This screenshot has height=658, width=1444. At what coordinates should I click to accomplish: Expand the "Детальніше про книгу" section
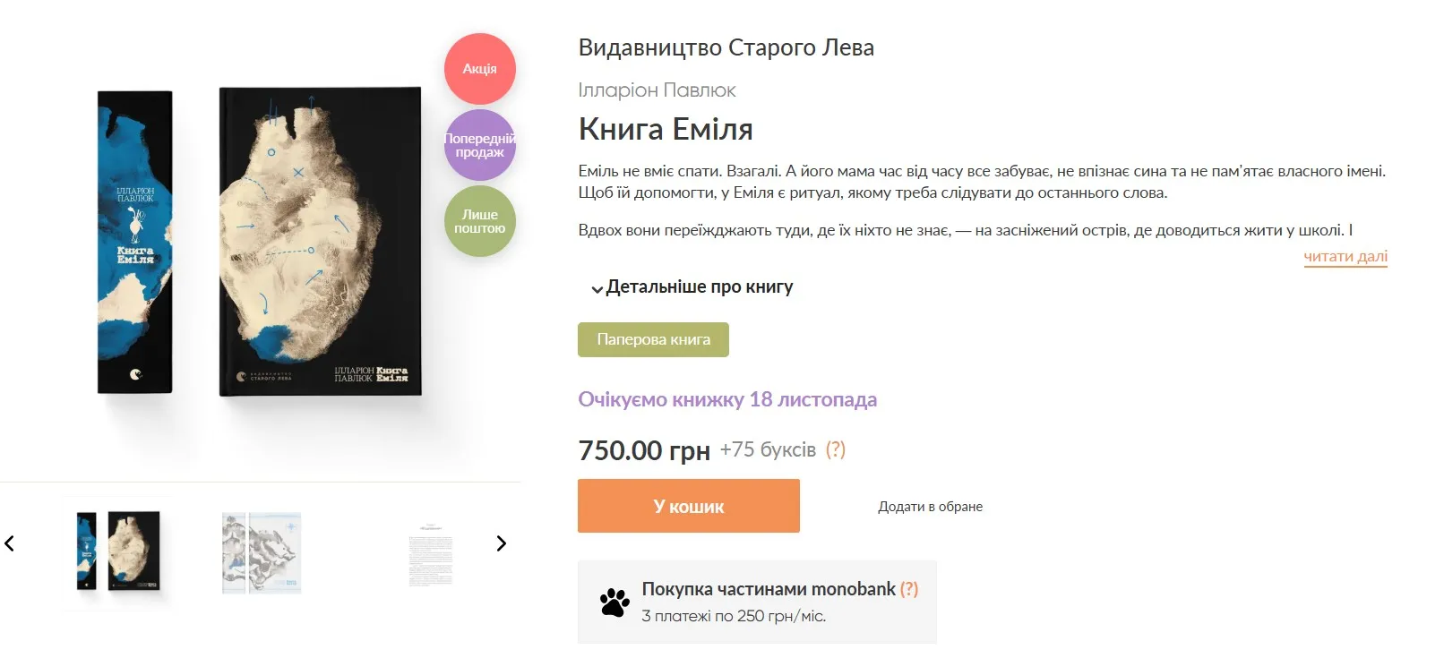click(x=701, y=286)
